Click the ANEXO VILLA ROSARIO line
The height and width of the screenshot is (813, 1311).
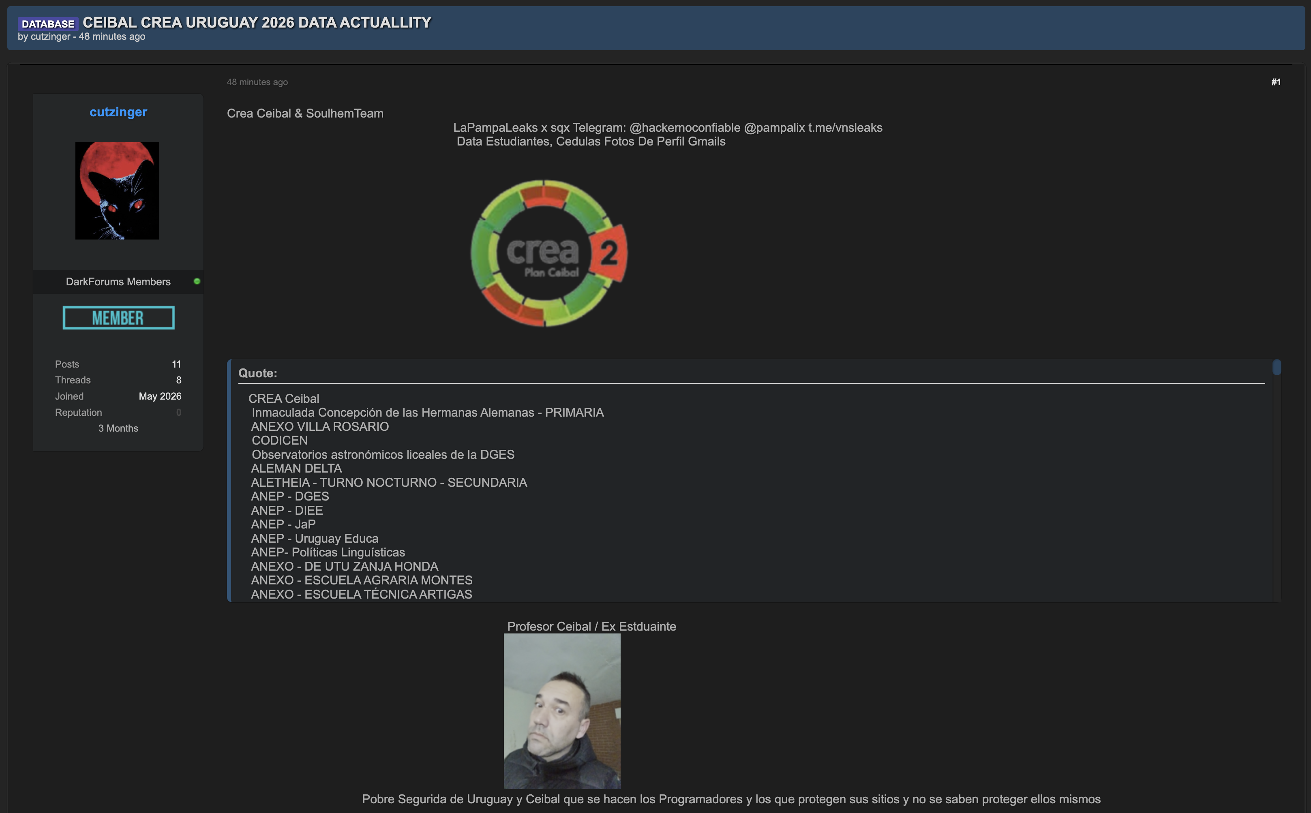(x=320, y=426)
